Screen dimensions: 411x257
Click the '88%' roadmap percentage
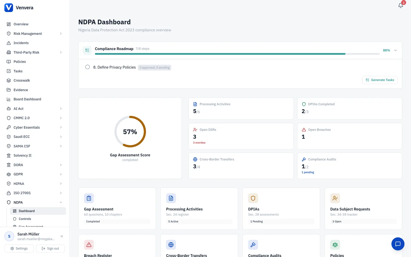[386, 50]
